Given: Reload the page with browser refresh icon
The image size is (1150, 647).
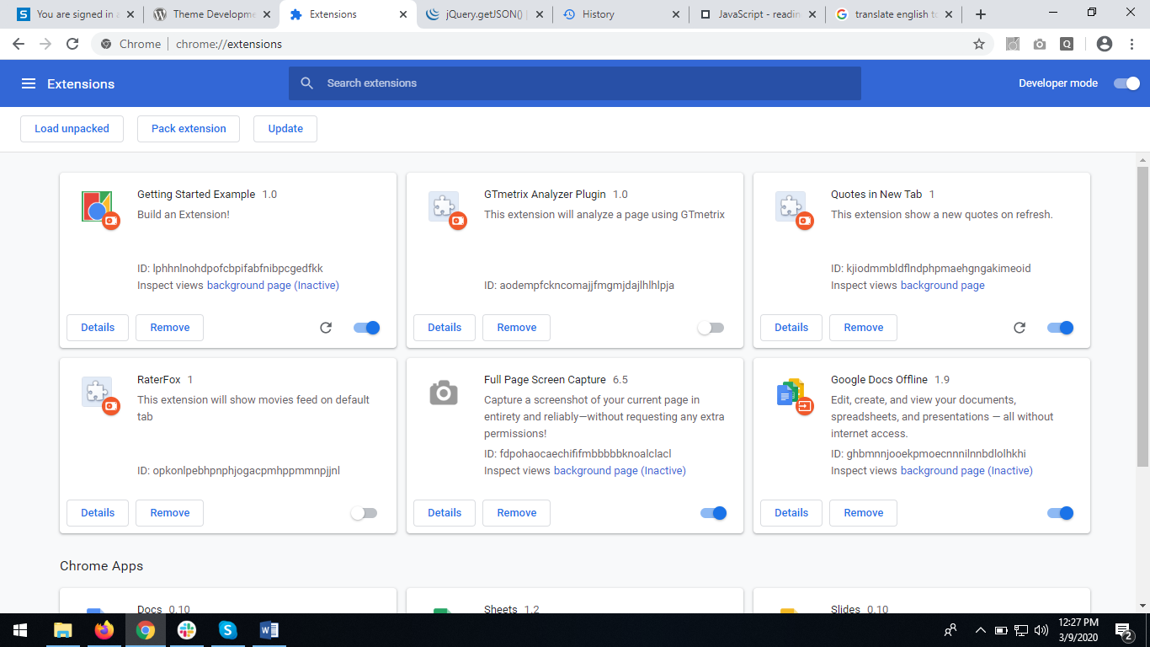Looking at the screenshot, I should click(x=72, y=44).
